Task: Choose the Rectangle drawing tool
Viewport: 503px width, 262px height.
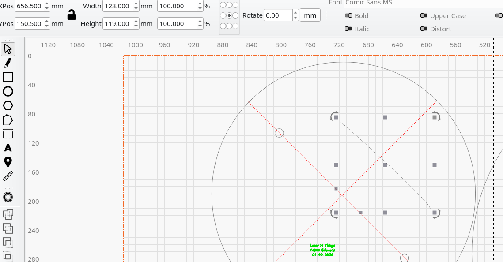Action: [8, 77]
